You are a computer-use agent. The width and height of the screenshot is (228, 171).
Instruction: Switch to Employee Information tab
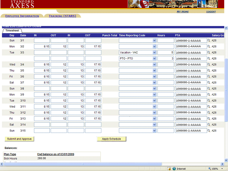[x=22, y=16]
